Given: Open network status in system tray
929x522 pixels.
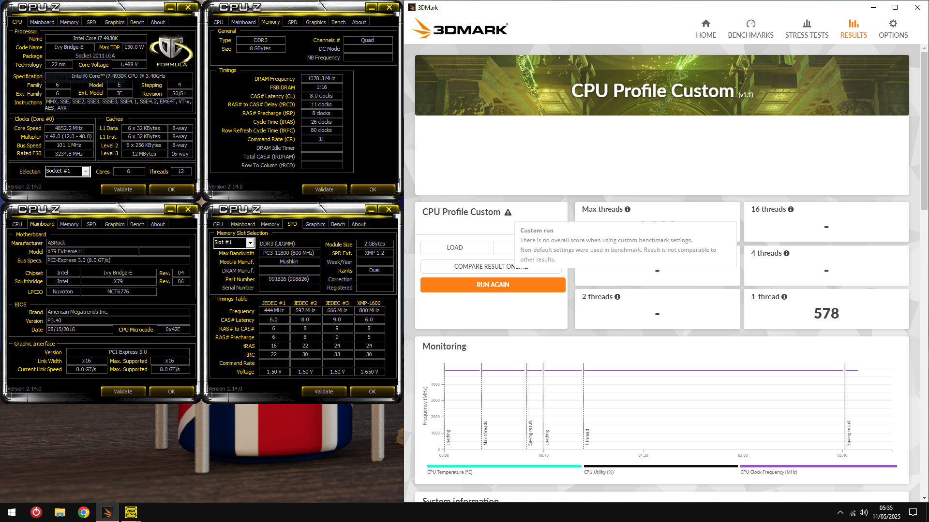Looking at the screenshot, I should [853, 512].
